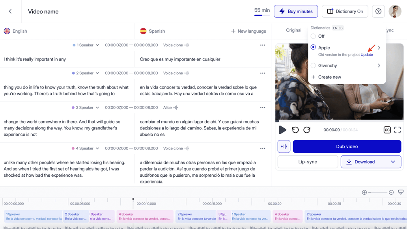
Task: Zoom in the timeline with plus icon
Action: [364, 192]
